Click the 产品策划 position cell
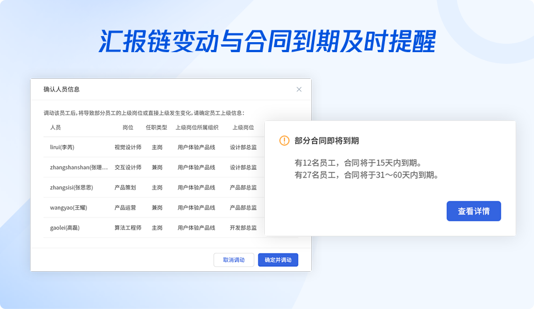This screenshot has width=534, height=309. (x=125, y=188)
